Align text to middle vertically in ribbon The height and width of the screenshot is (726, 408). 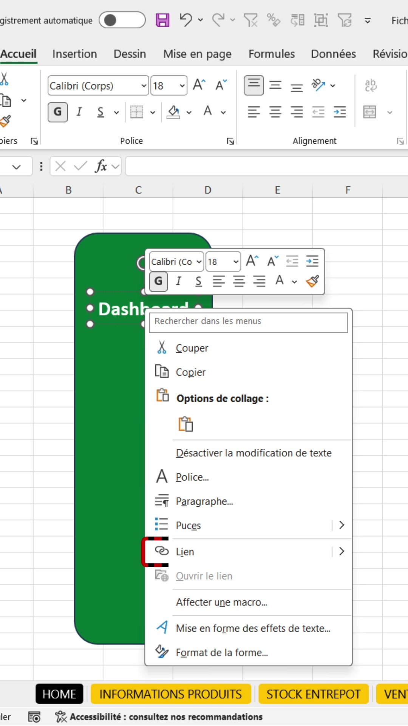275,85
